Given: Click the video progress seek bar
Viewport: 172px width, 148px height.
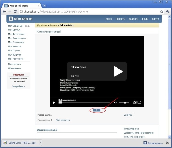Looking at the screenshot, I should (x=84, y=103).
